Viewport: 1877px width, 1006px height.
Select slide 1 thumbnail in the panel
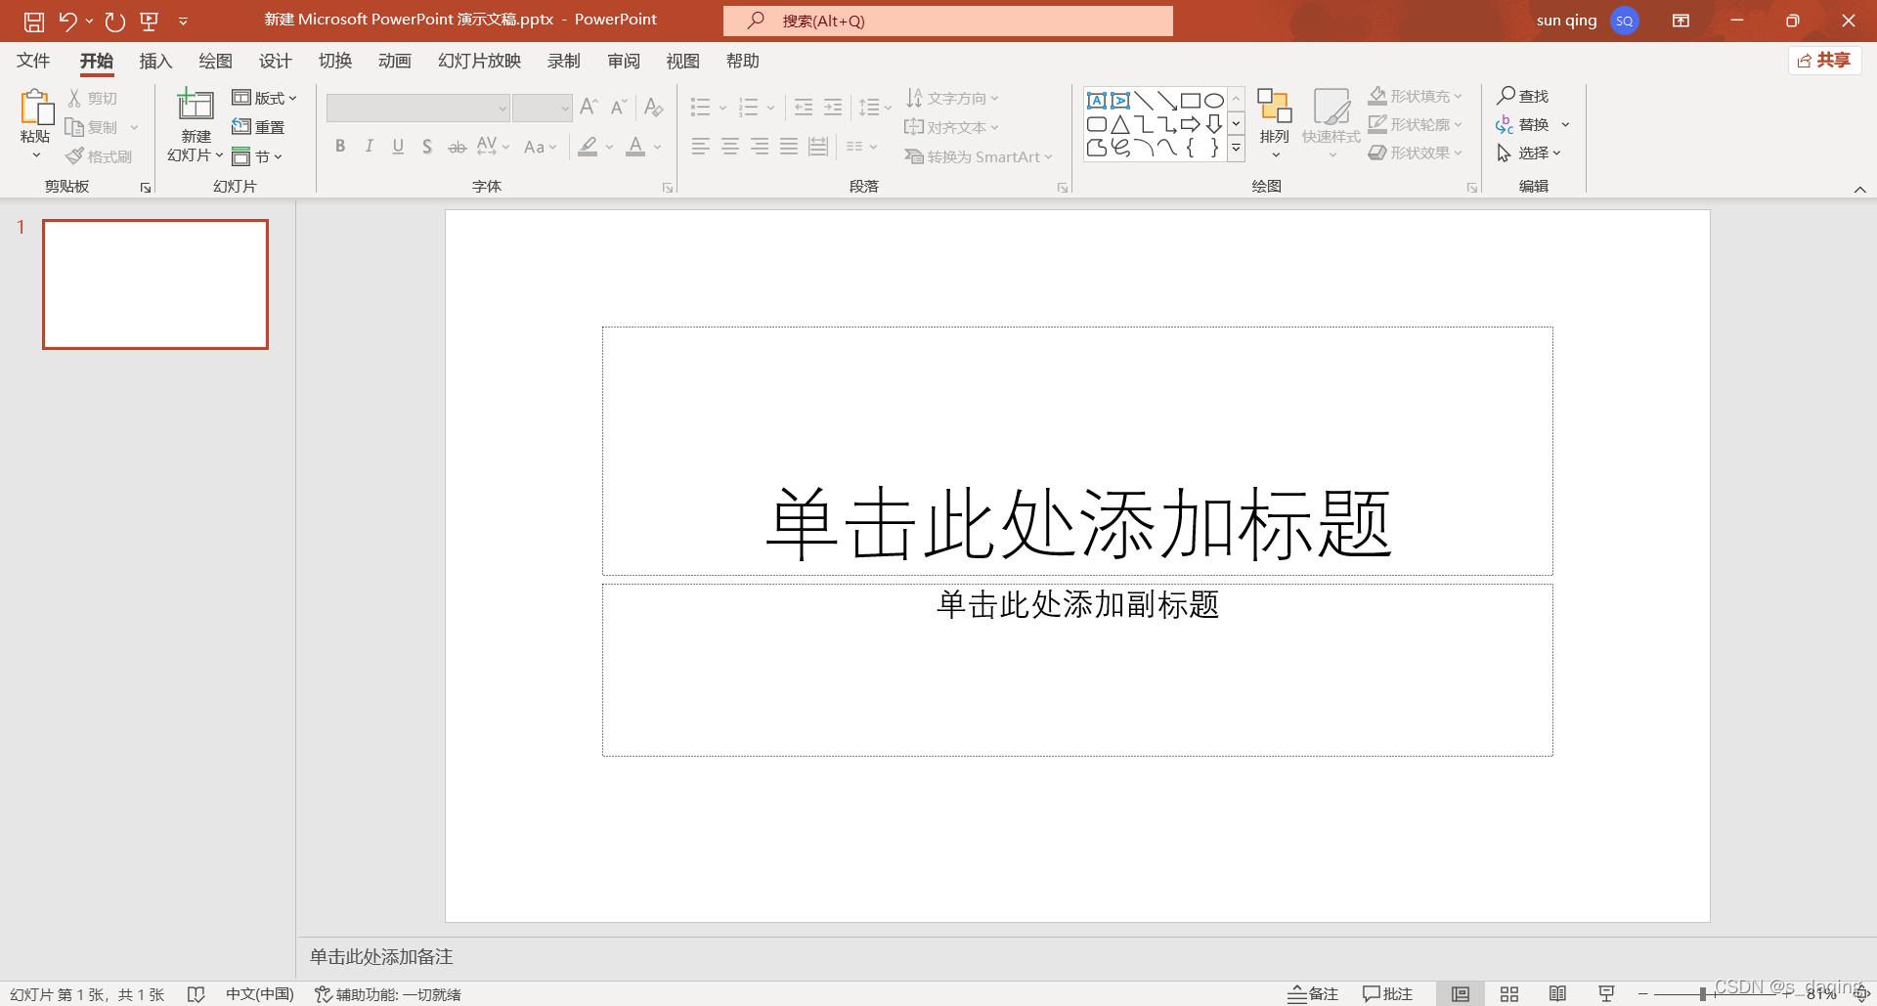click(x=154, y=284)
